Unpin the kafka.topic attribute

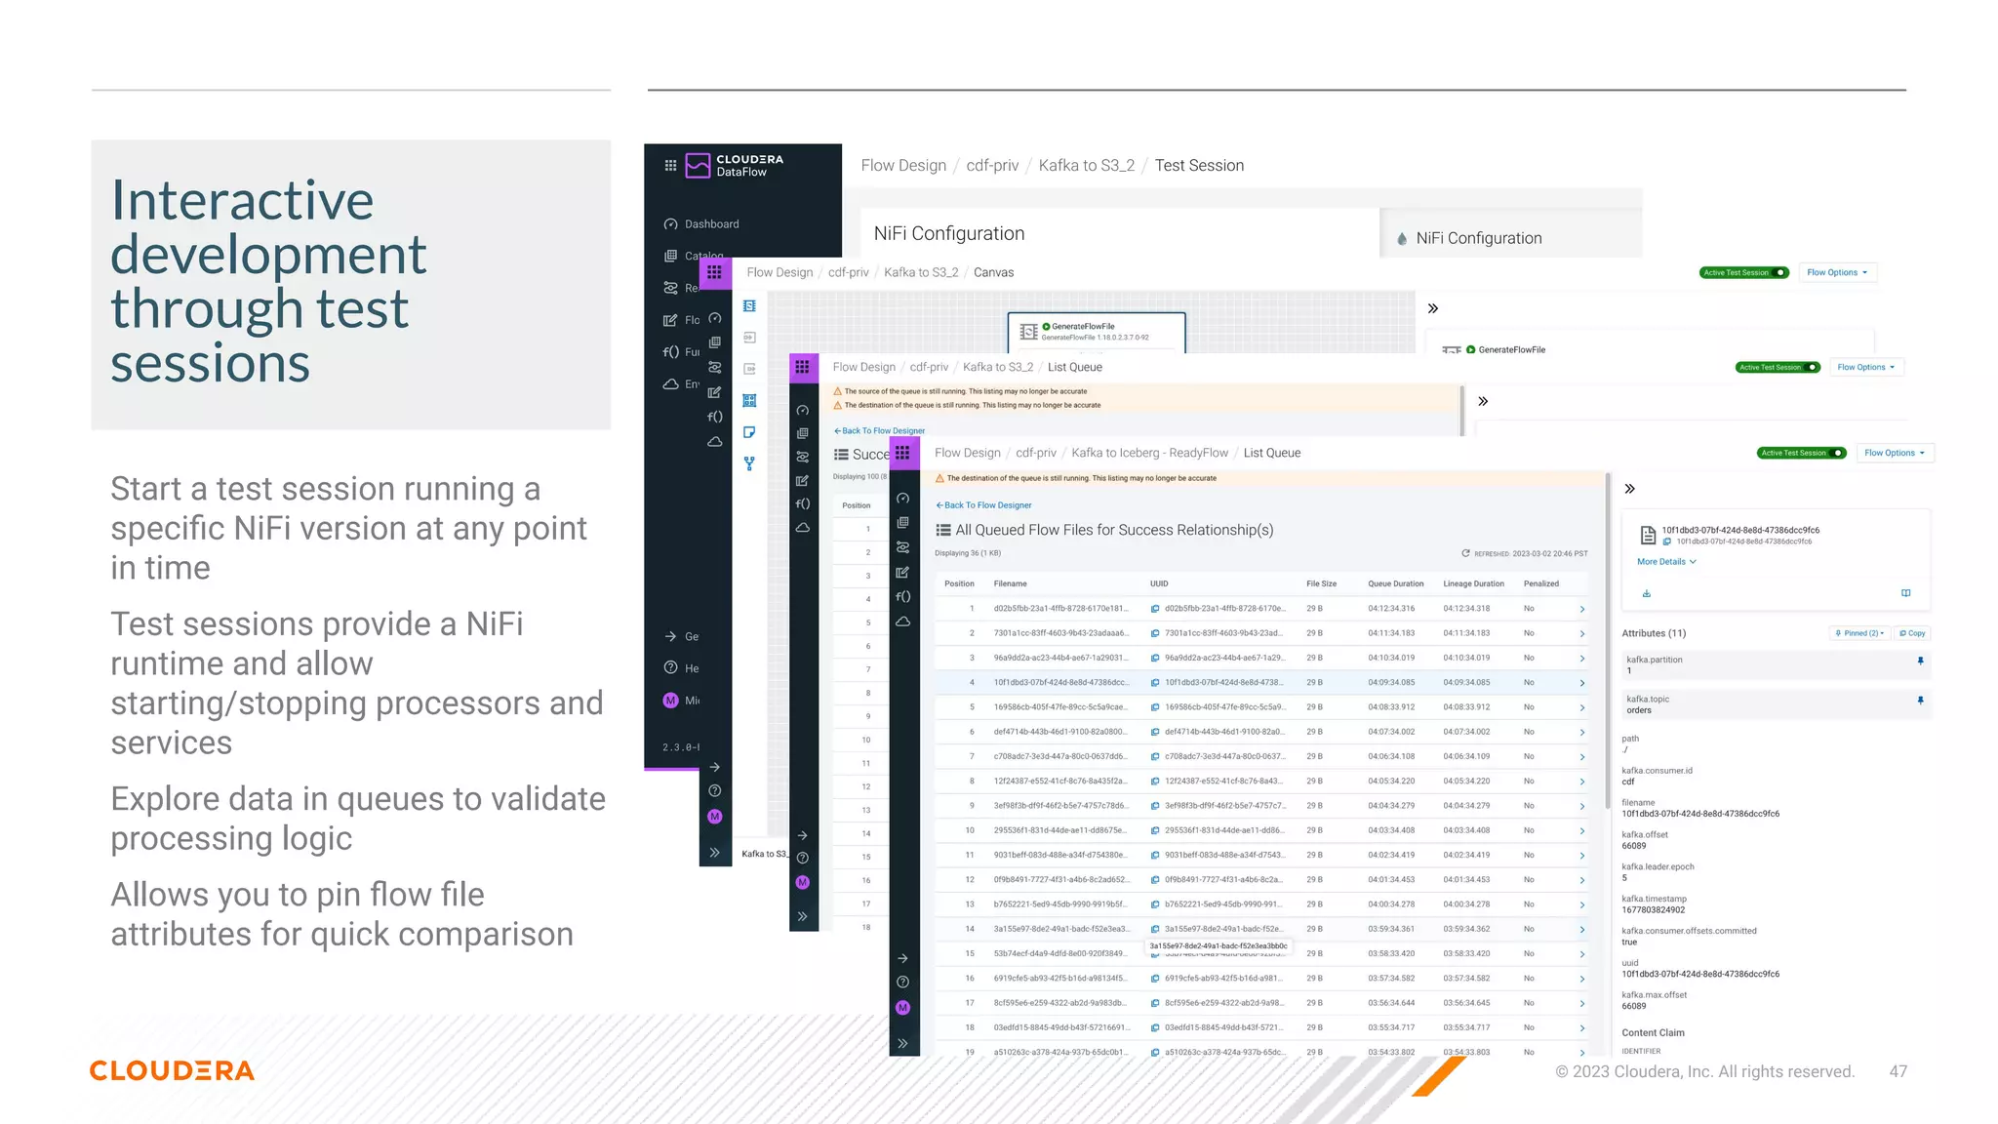click(1921, 701)
